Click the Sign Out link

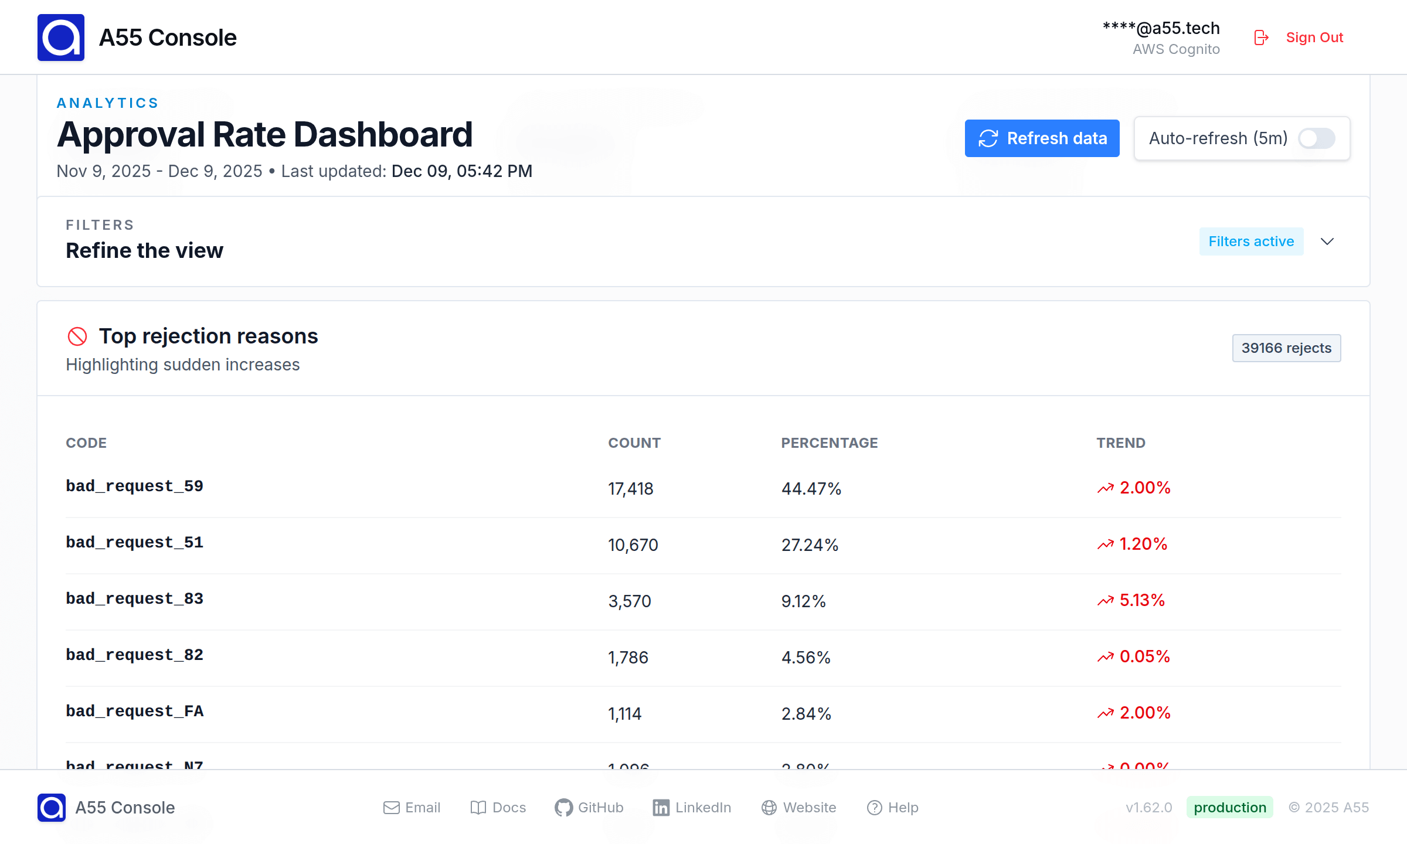pyautogui.click(x=1314, y=38)
